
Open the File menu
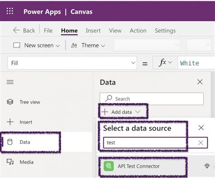click(48, 31)
